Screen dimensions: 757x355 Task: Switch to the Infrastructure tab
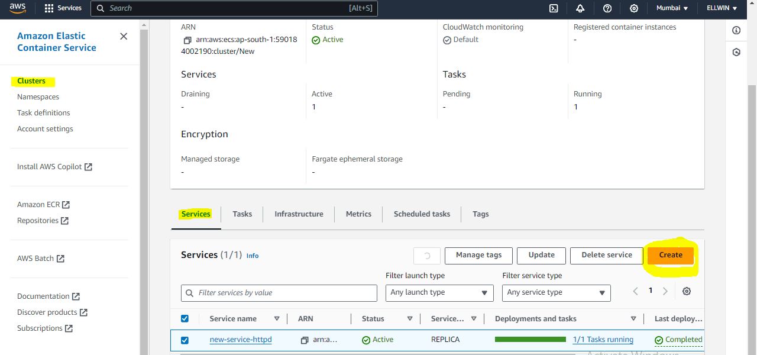click(x=299, y=214)
